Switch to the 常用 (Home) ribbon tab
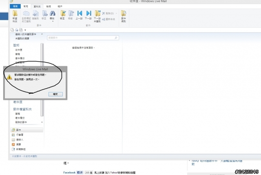 (26, 7)
